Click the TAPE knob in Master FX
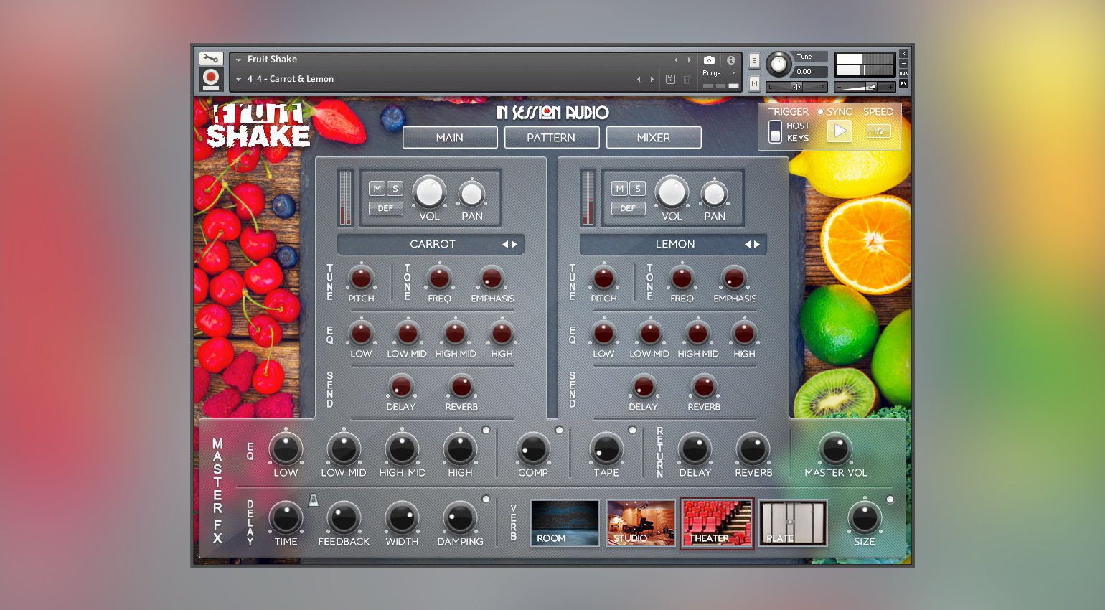 (606, 449)
